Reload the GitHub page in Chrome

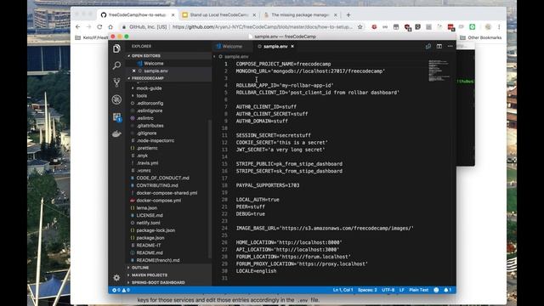[99, 26]
